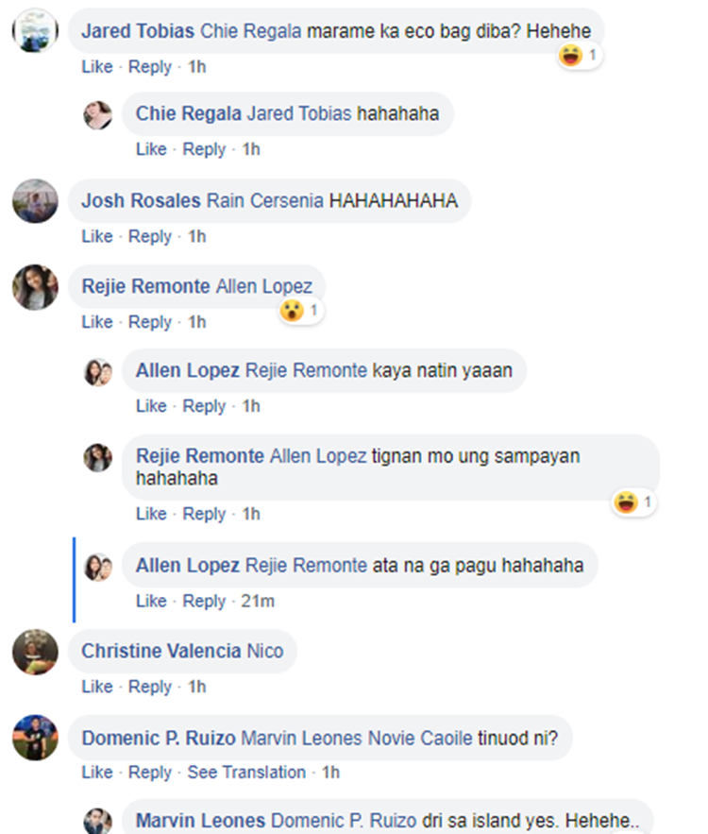Open the laughing reaction on Jared Tobias's comment
Image resolution: width=708 pixels, height=834 pixels.
[579, 56]
